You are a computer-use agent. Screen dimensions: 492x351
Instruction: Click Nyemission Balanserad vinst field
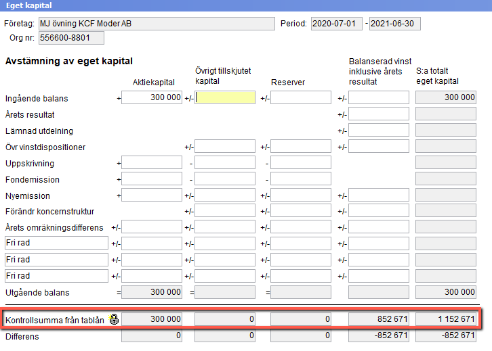pyautogui.click(x=379, y=195)
